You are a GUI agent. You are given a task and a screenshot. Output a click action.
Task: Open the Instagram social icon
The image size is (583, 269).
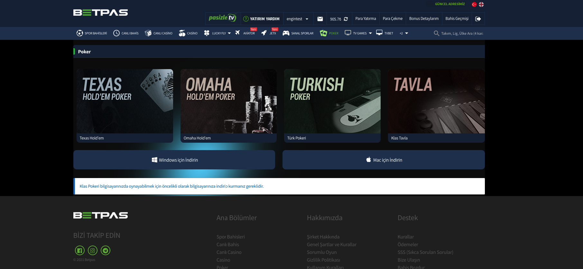coord(93,250)
